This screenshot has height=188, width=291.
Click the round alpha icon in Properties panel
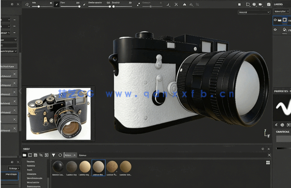[282, 125]
